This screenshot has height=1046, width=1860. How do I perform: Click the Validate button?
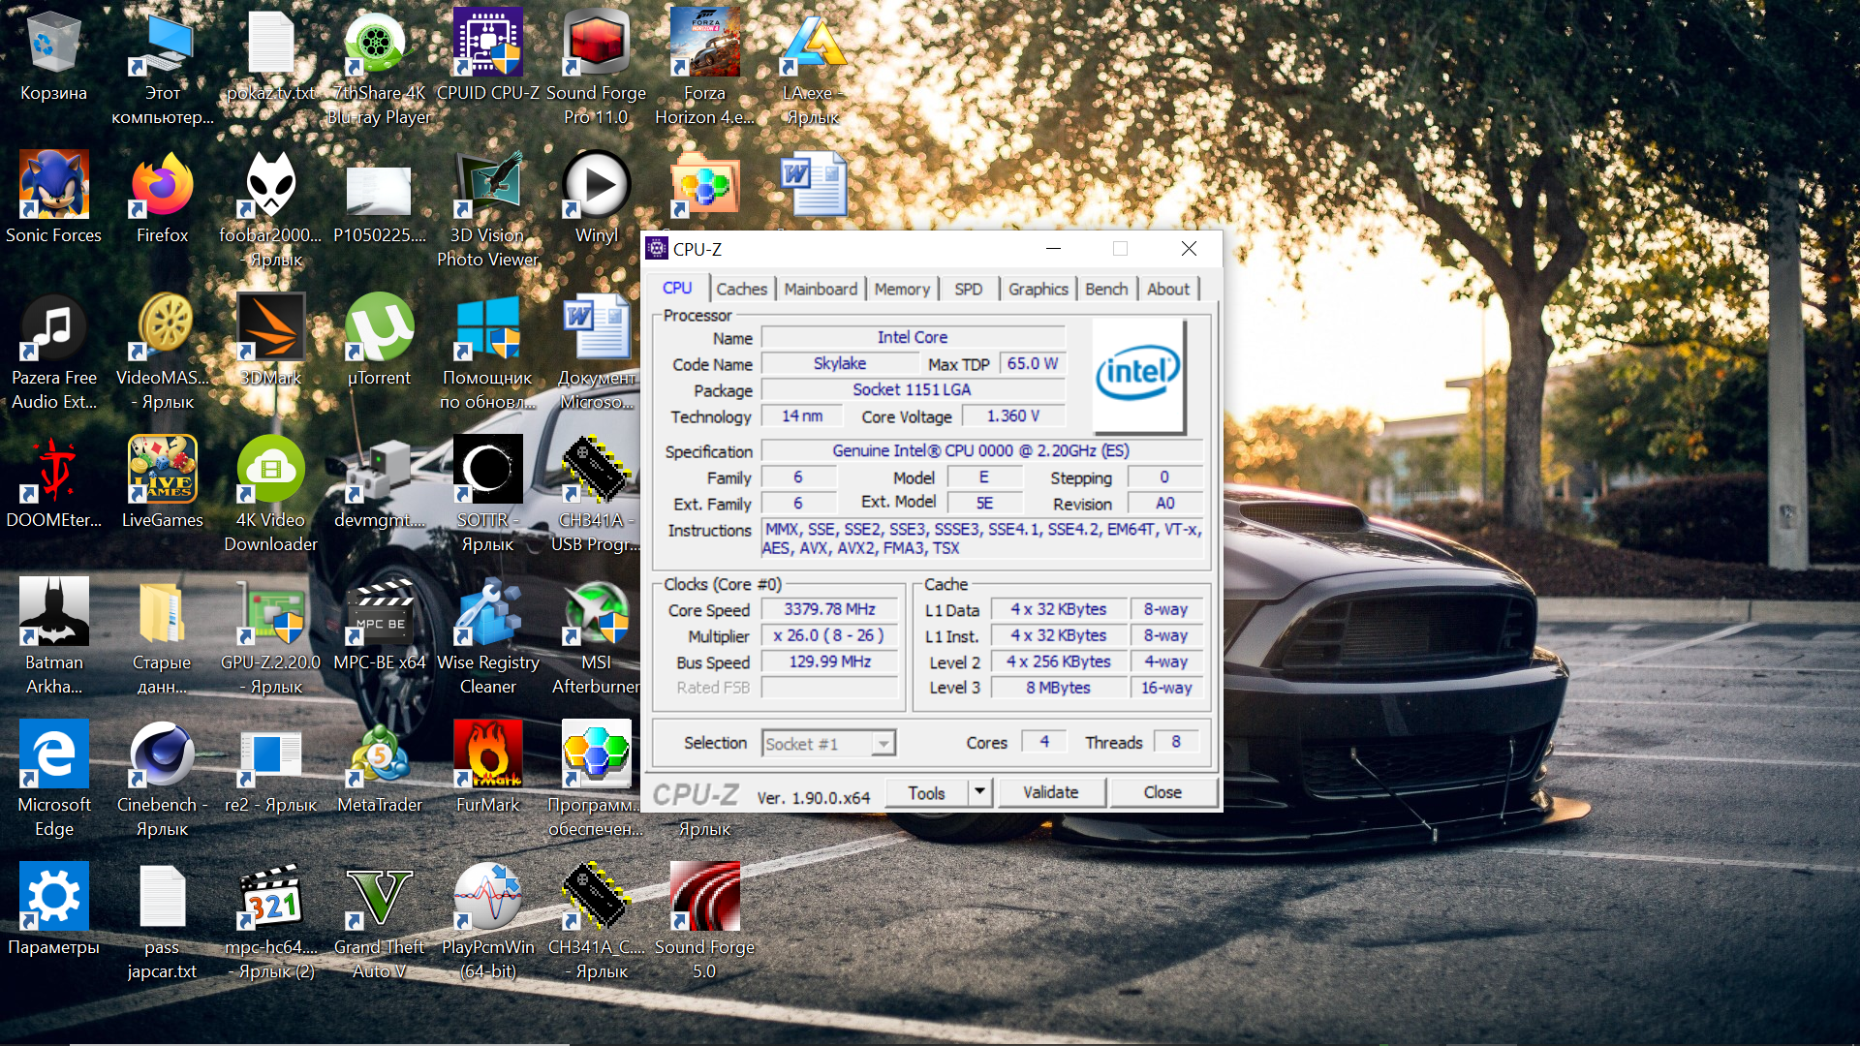click(1050, 792)
